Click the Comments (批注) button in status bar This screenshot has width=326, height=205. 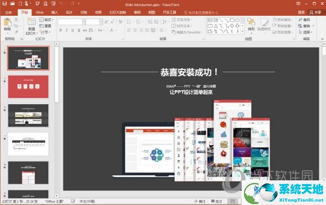click(216, 201)
